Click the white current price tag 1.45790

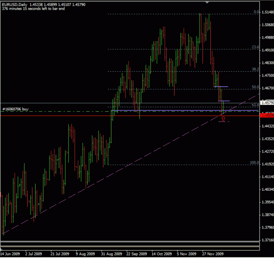267,103
